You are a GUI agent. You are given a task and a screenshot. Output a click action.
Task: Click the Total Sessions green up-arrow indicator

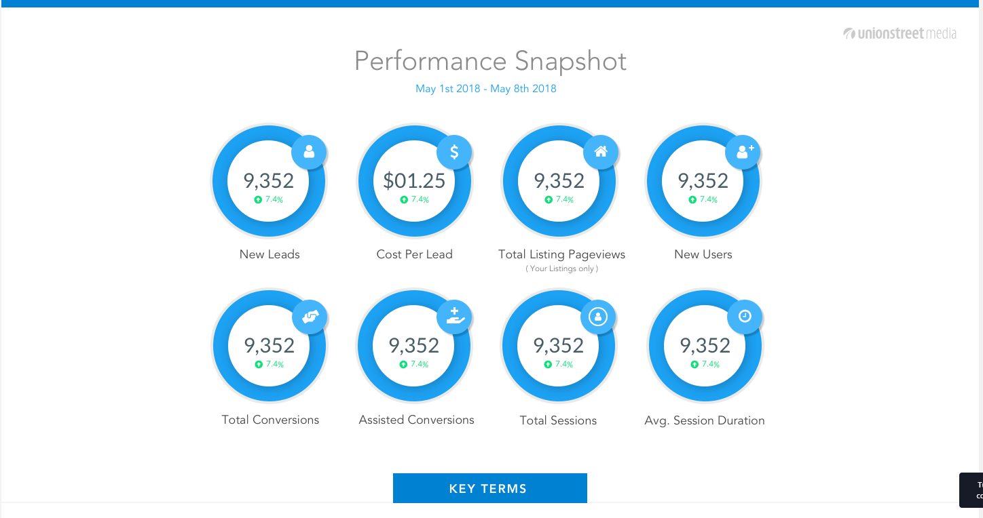[548, 365]
